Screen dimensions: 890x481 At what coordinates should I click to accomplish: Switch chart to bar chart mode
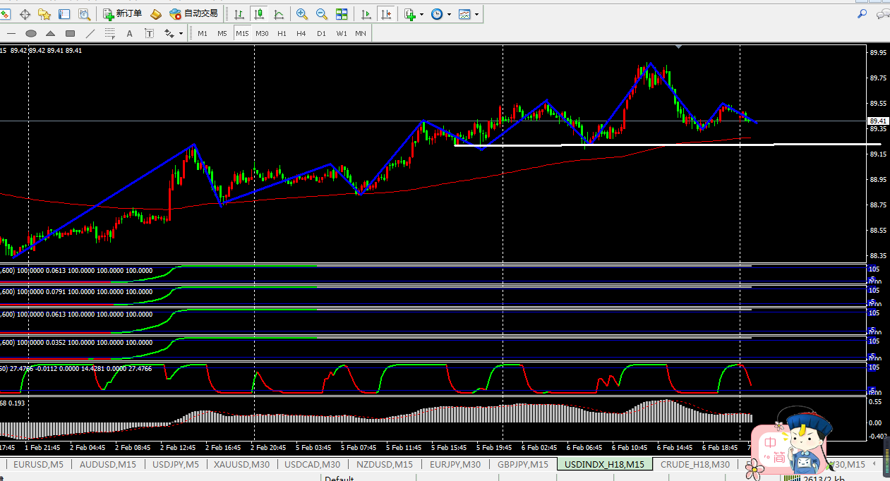point(239,14)
